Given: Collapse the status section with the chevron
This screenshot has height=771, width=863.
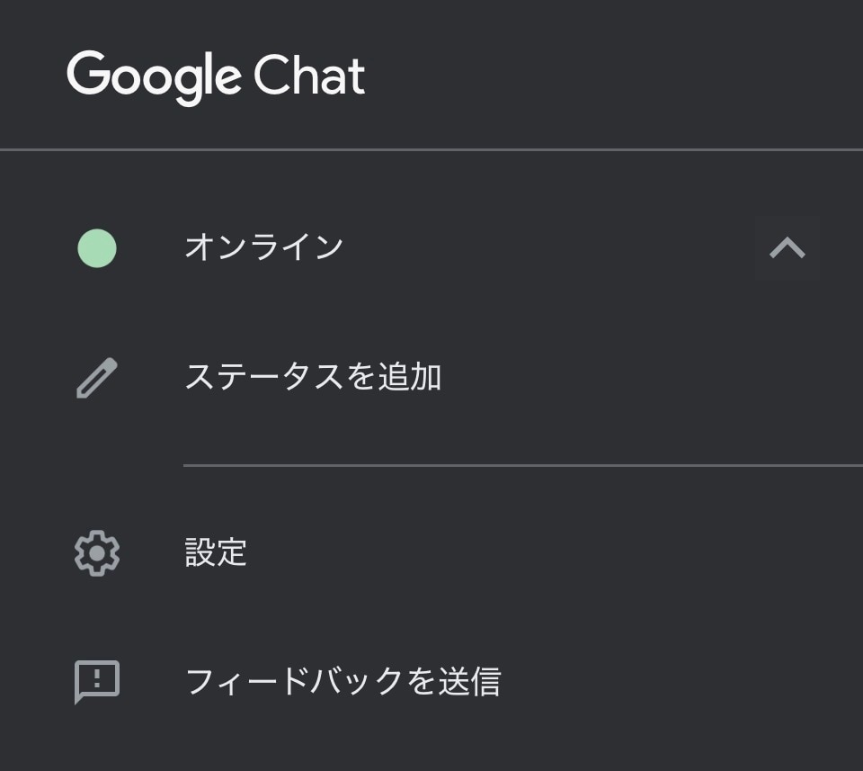Looking at the screenshot, I should [x=789, y=246].
